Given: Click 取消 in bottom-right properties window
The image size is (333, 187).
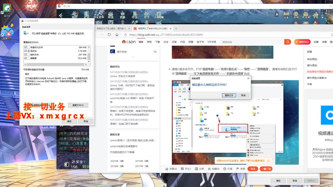Looking at the screenshot, I should coord(294,181).
